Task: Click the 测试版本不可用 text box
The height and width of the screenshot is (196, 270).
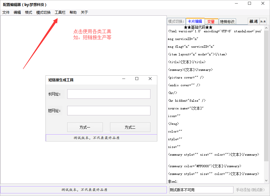Action: point(200,189)
